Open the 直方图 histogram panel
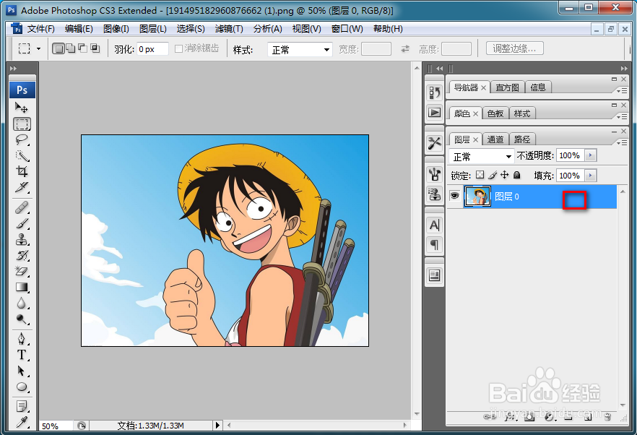 tap(507, 87)
